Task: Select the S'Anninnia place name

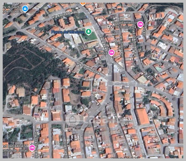Action: pos(99,53)
